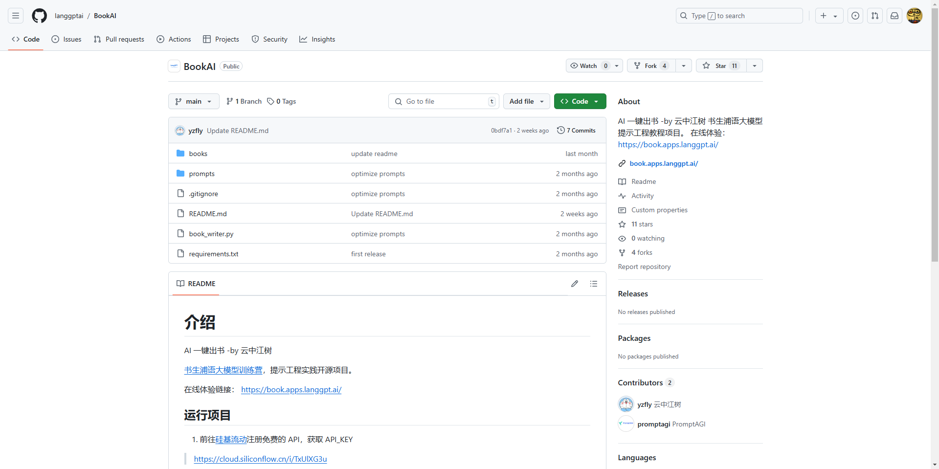939x469 pixels.
Task: Expand the Fork options arrow
Action: point(684,66)
